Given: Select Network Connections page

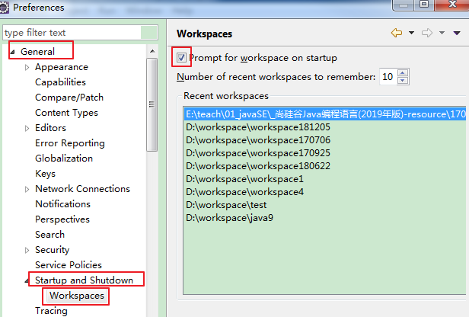Looking at the screenshot, I should [82, 188].
